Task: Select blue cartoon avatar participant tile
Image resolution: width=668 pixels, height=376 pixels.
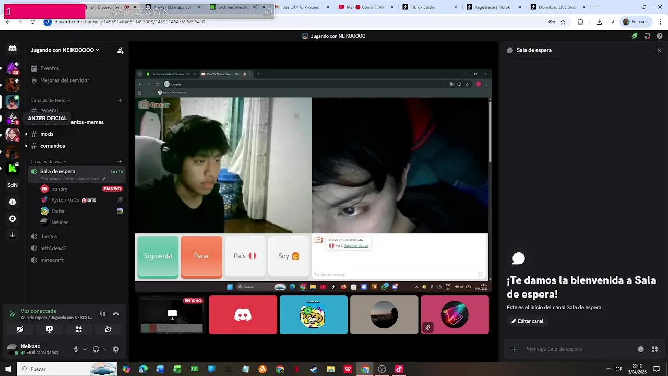Action: tap(314, 314)
